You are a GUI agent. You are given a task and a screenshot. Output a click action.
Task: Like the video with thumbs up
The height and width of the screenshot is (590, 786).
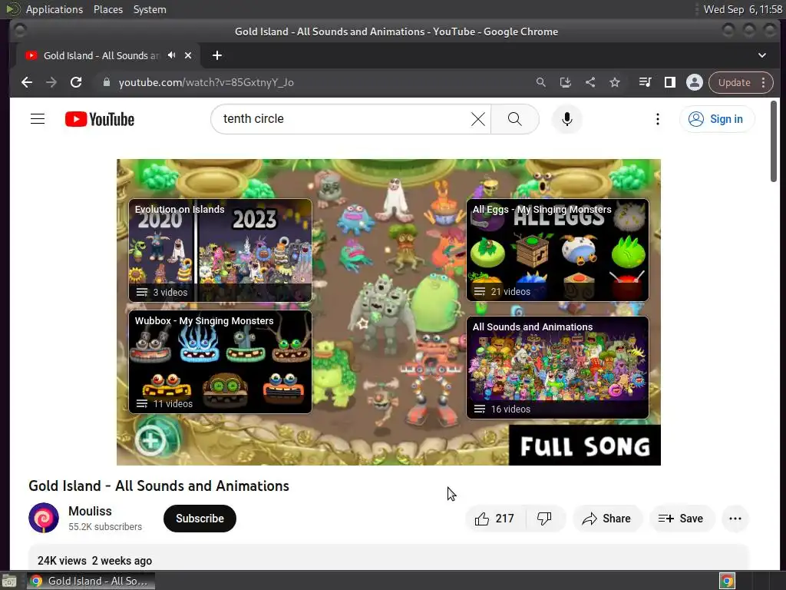495,519
